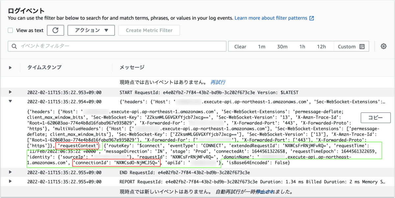
Task: Click the ログイベント heading
Action: click(26, 11)
